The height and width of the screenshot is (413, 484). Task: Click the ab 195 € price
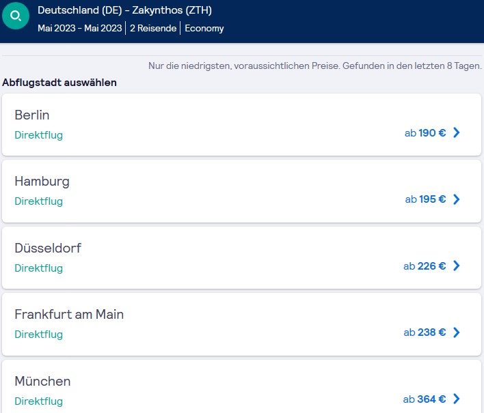[x=425, y=199]
